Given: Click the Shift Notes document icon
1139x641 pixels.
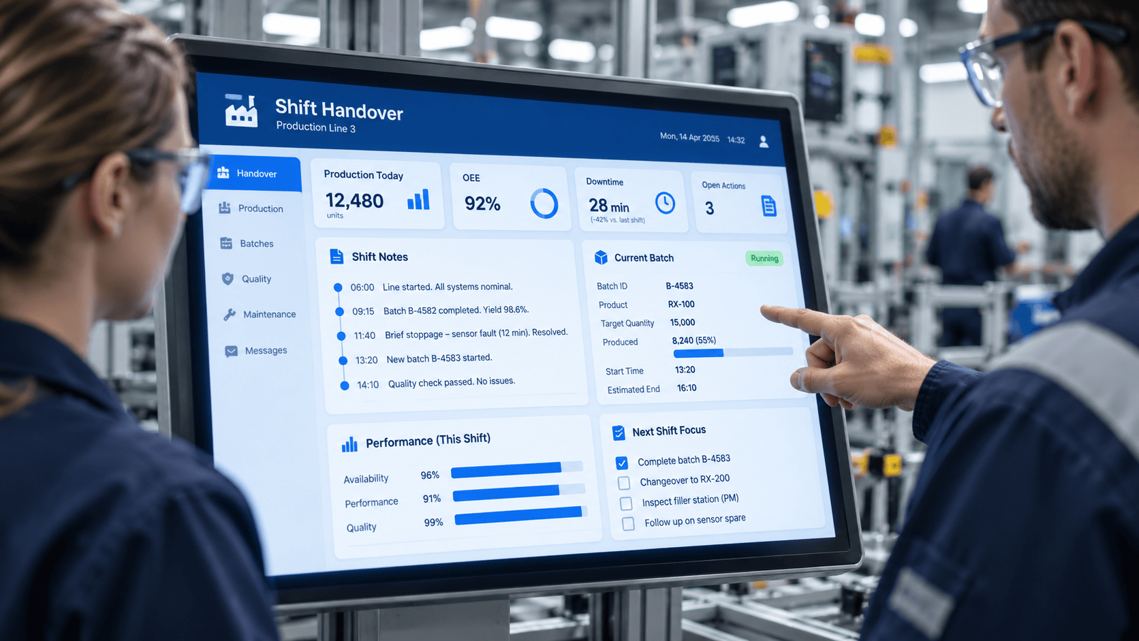Looking at the screenshot, I should click(337, 256).
